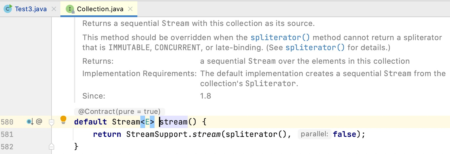The width and height of the screenshot is (450, 154).
Task: Click the Collection.java interface file icon
Action: (x=70, y=9)
